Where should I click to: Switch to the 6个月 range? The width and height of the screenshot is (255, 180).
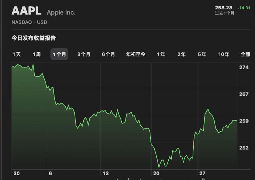108,55
